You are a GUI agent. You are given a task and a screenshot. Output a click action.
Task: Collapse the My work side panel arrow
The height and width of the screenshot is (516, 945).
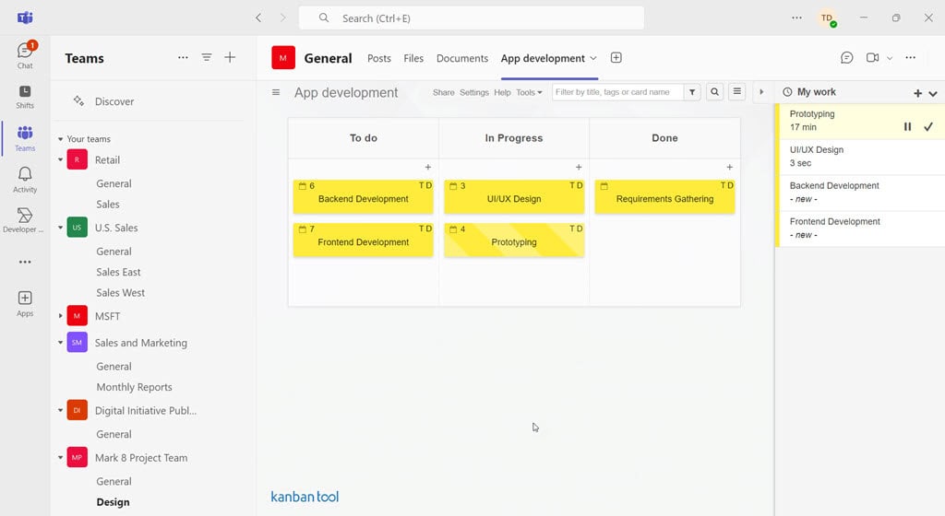click(x=761, y=92)
